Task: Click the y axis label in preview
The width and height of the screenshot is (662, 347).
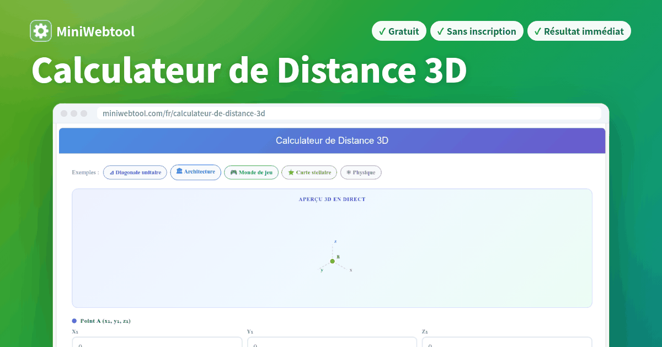Action: click(322, 270)
